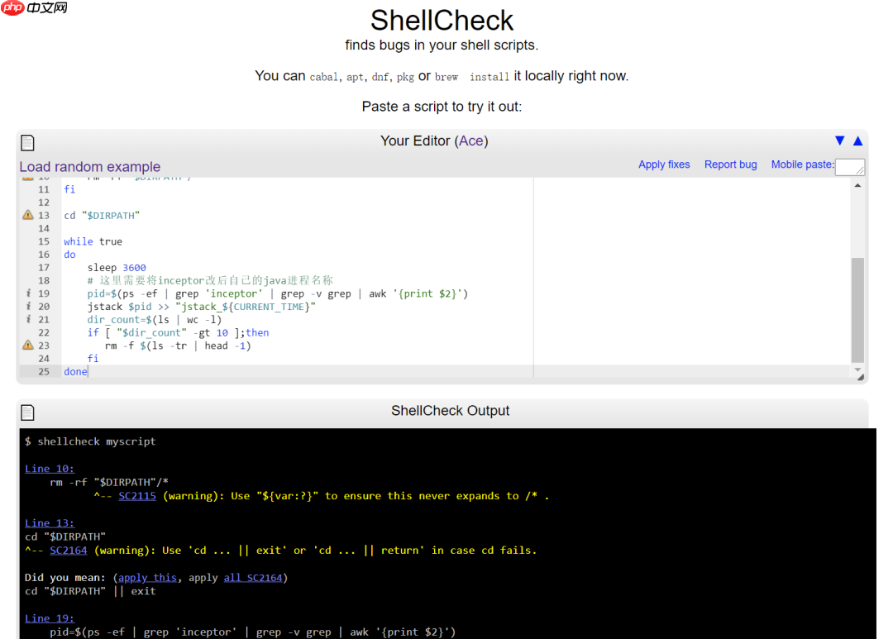
Task: Click the Chinese comment on line 18
Action: 210,280
